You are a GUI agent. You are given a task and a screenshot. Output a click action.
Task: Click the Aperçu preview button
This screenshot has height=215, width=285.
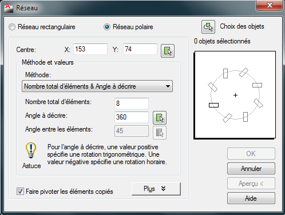tap(251, 184)
